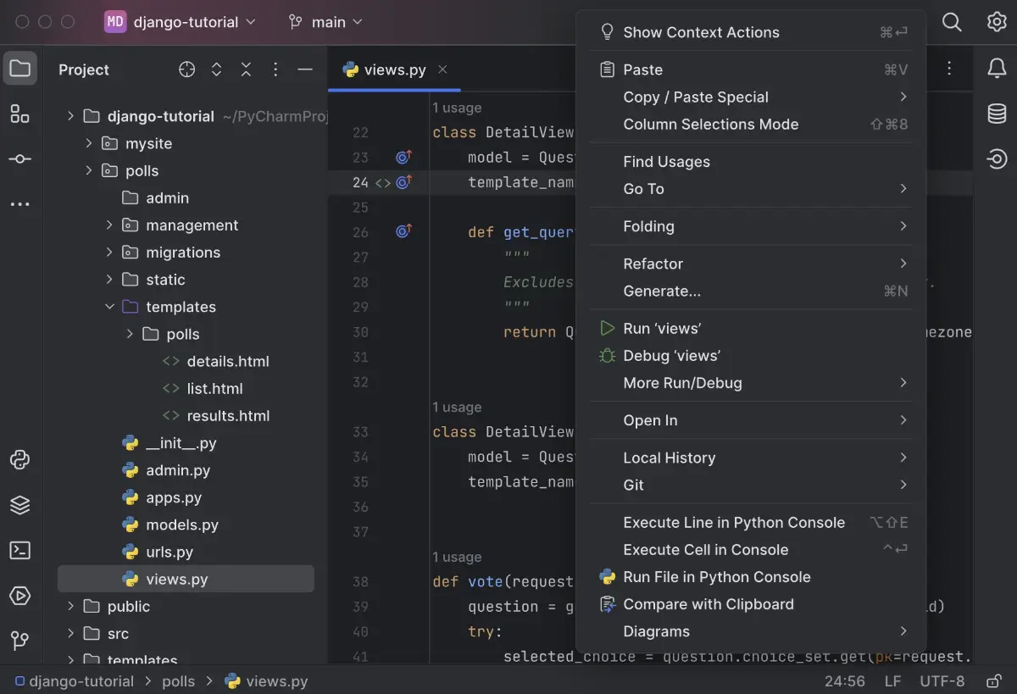The width and height of the screenshot is (1017, 694).
Task: Hide the Project panel with minimize icon
Action: [x=305, y=69]
